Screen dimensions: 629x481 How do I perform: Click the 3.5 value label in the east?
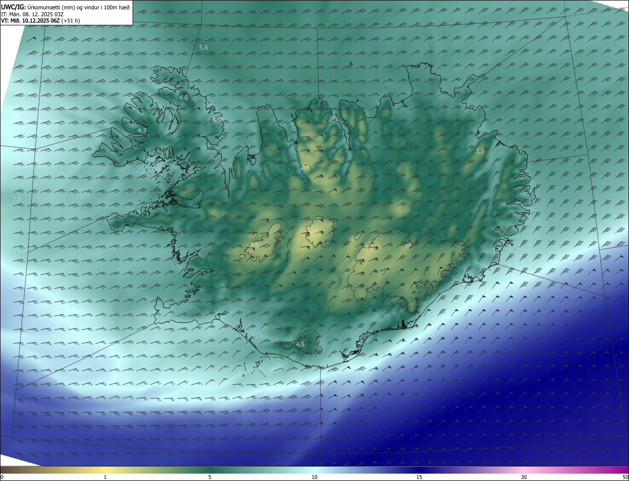click(x=480, y=151)
